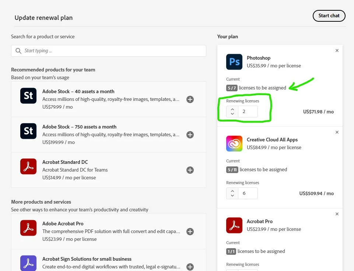Decrease Photoshop renewing licenses
Viewport: 354px width, 271px height.
coord(232,114)
